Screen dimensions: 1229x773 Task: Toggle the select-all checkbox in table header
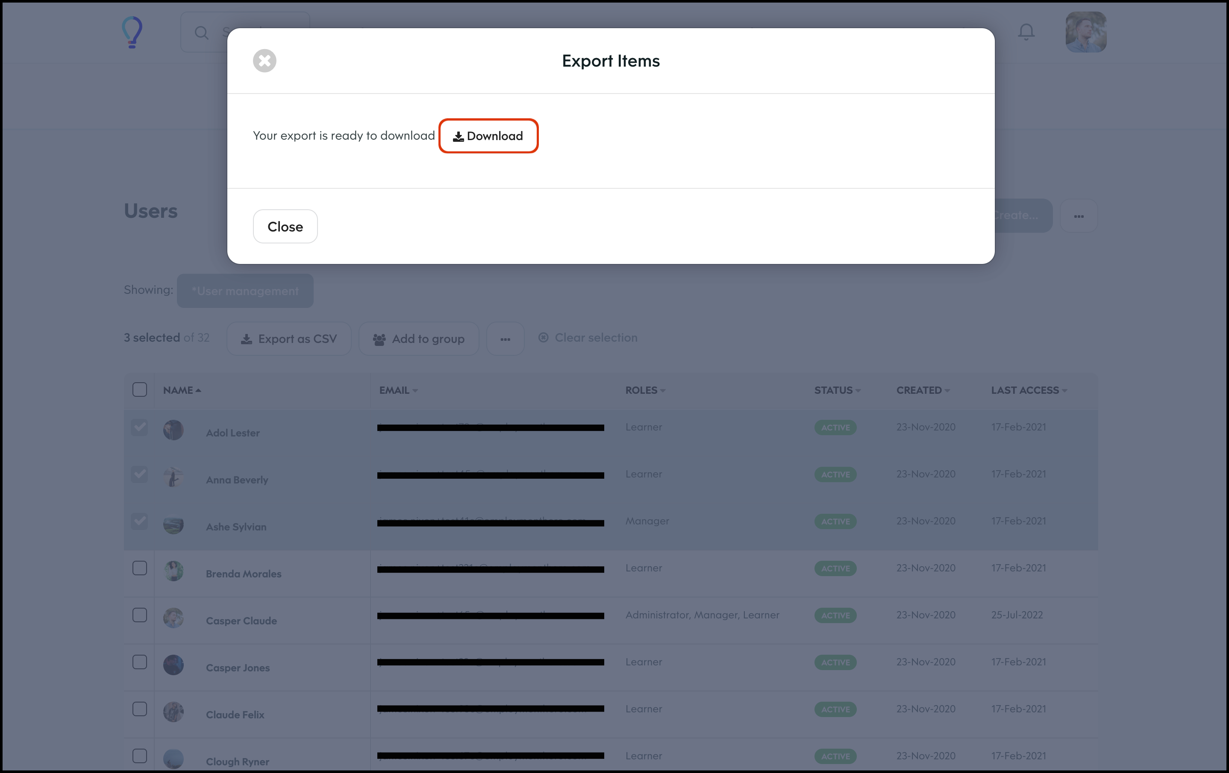[x=139, y=390]
